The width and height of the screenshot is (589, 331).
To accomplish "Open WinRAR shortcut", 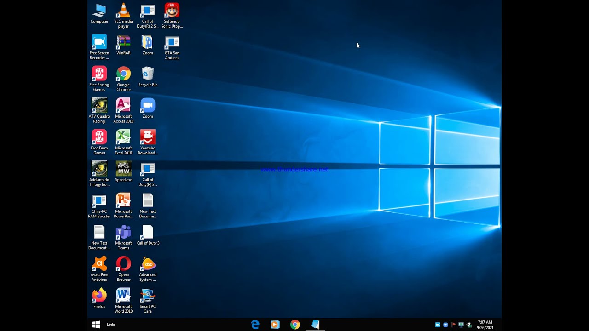I will [123, 45].
